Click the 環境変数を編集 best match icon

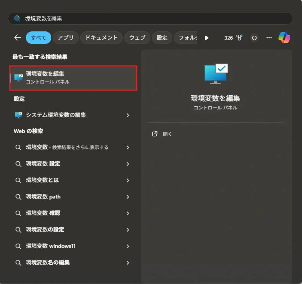tap(18, 78)
